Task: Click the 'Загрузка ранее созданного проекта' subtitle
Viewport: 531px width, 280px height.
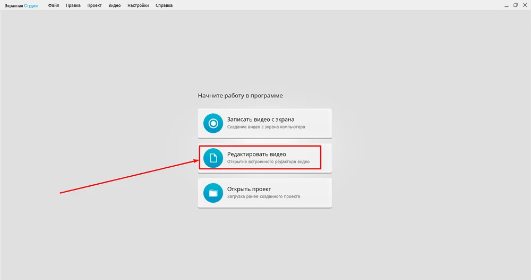Action: pyautogui.click(x=263, y=196)
